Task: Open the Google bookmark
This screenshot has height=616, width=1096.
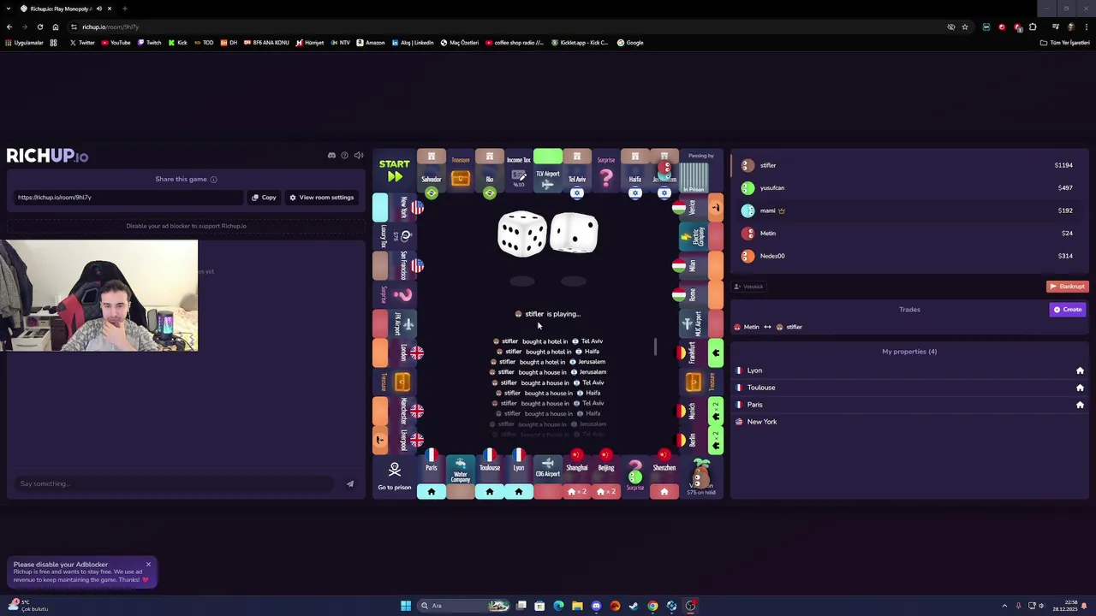Action: [630, 43]
